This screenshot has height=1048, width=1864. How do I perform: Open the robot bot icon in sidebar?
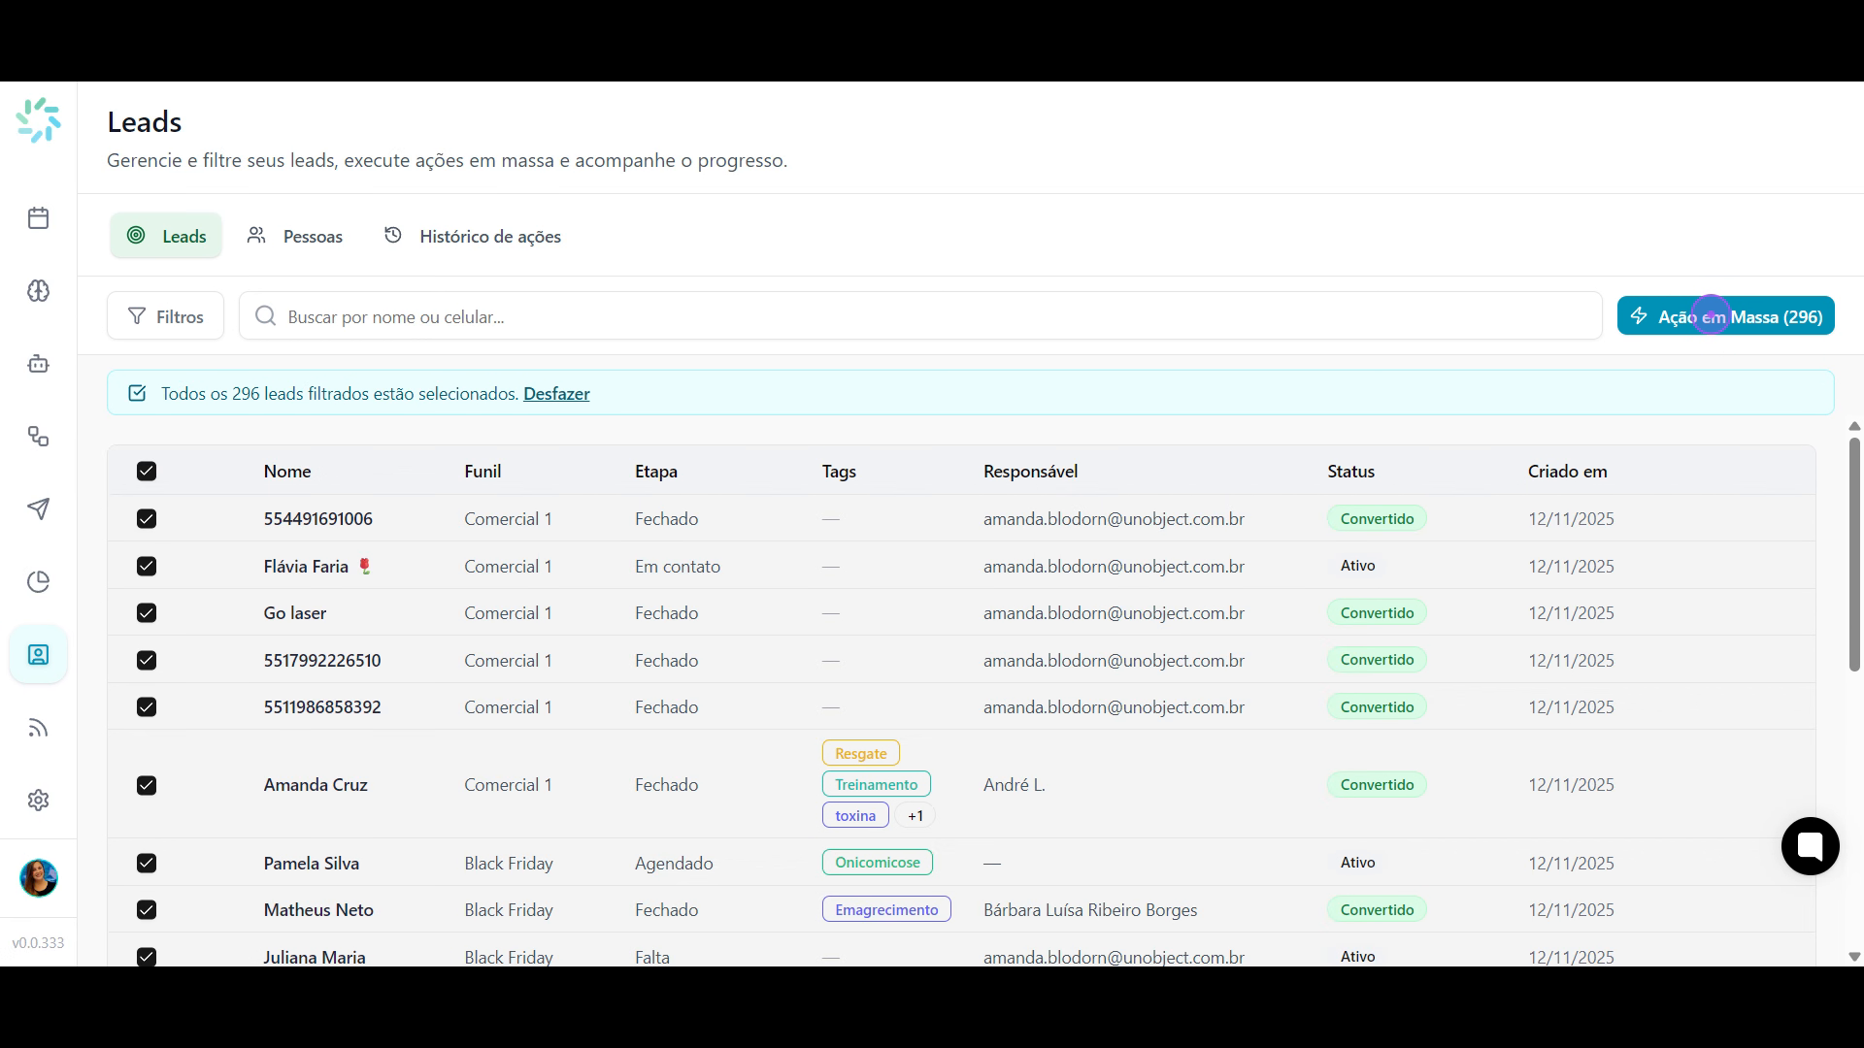pyautogui.click(x=38, y=364)
